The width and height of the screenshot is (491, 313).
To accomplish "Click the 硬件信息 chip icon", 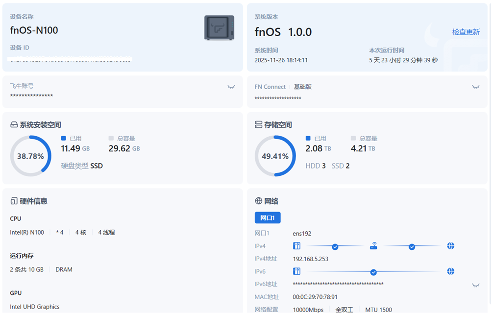I will pyautogui.click(x=14, y=201).
